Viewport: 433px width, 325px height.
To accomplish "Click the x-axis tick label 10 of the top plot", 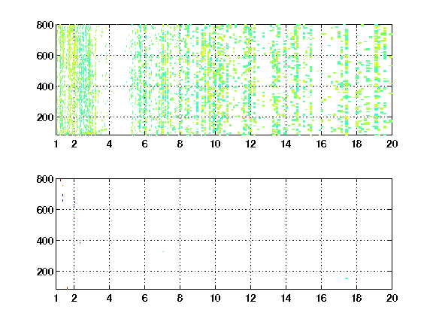I will [x=215, y=144].
